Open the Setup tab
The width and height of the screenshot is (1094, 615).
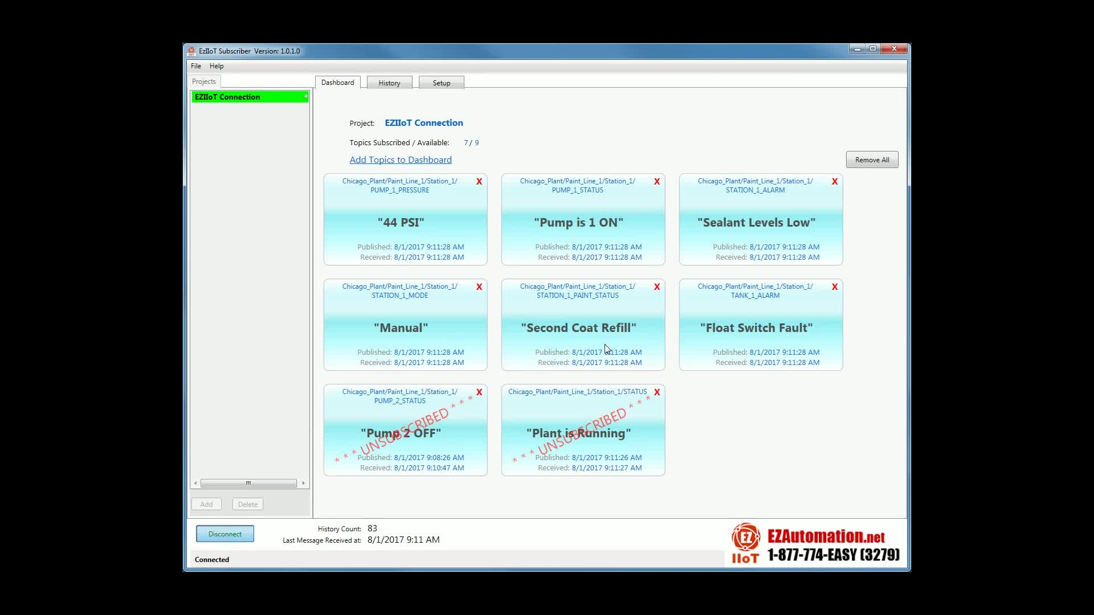441,83
